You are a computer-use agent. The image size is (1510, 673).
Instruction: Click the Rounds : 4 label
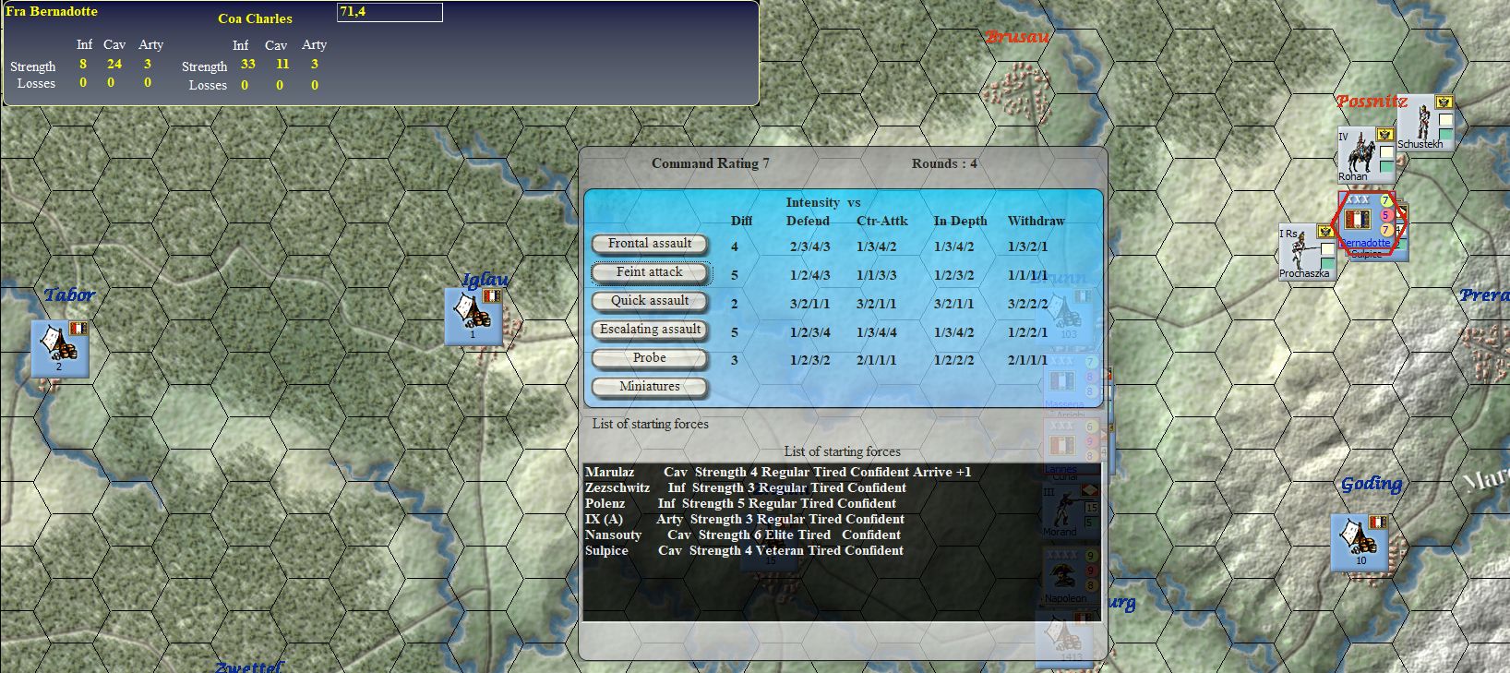tap(944, 163)
